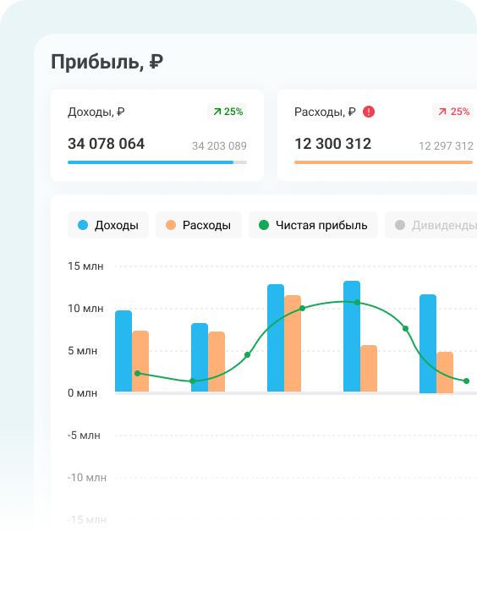This screenshot has height=614, width=477.
Task: Click the blue income progress bar
Action: [x=157, y=162]
